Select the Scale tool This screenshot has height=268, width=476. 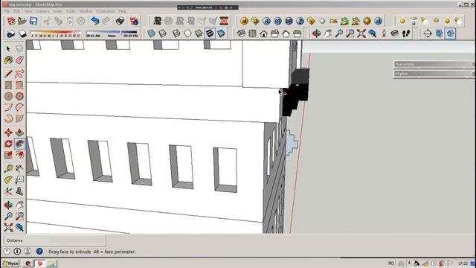[8, 155]
